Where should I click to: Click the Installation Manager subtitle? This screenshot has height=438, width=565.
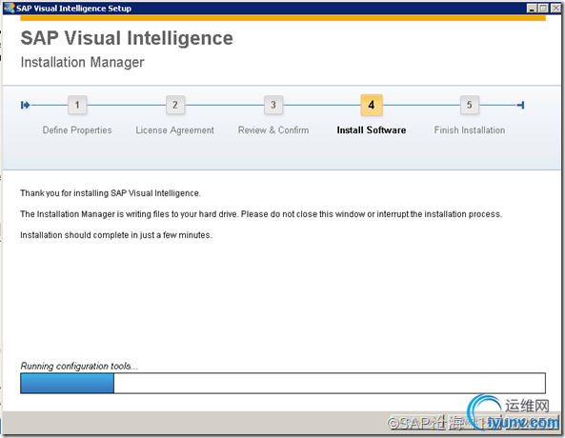coord(82,62)
